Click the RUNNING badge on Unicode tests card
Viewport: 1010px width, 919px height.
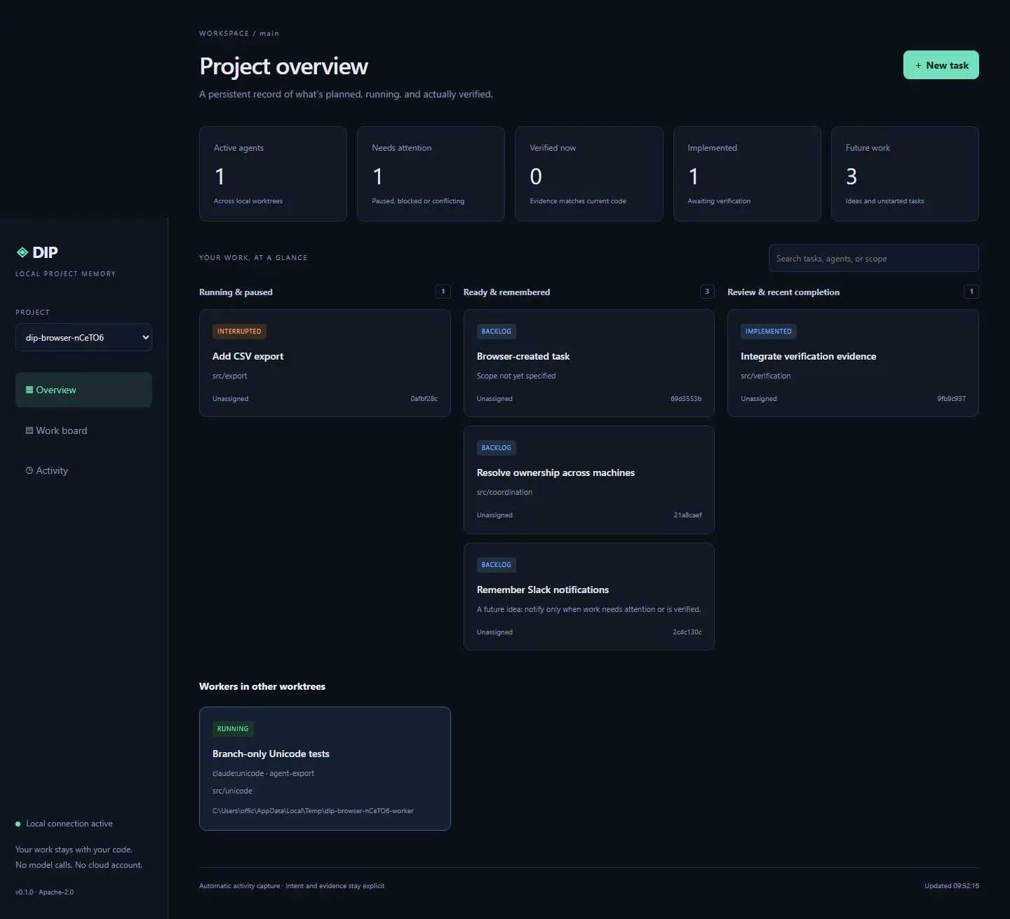233,729
